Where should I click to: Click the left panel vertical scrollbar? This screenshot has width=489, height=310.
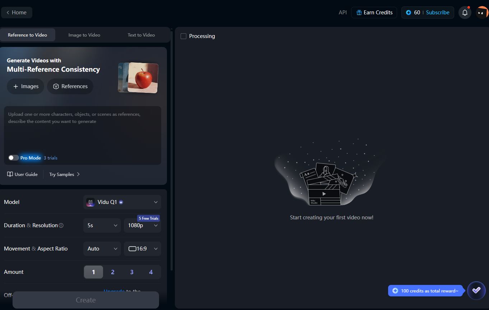(x=172, y=151)
